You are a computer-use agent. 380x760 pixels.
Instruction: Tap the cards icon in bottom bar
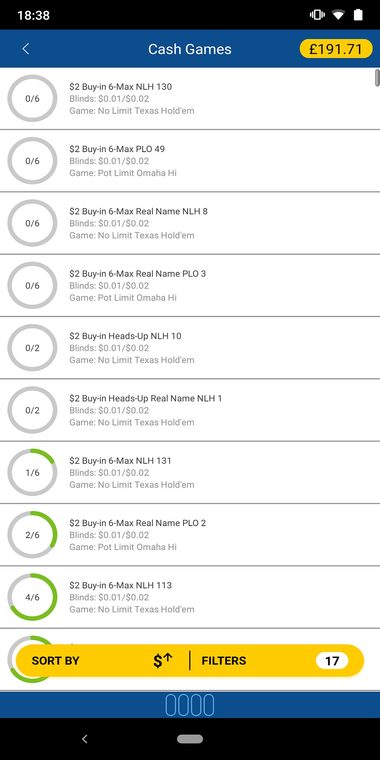[x=190, y=705]
